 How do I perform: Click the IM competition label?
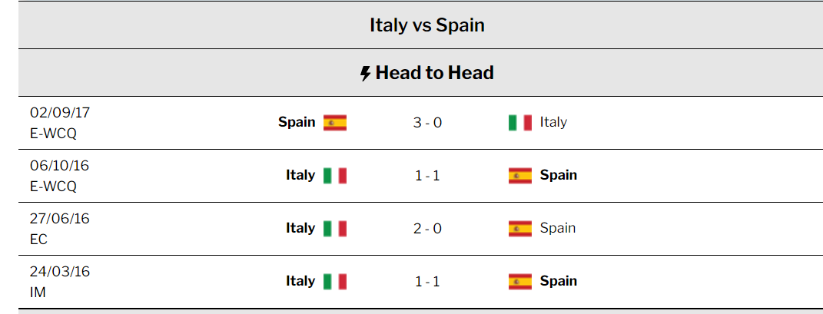point(38,292)
